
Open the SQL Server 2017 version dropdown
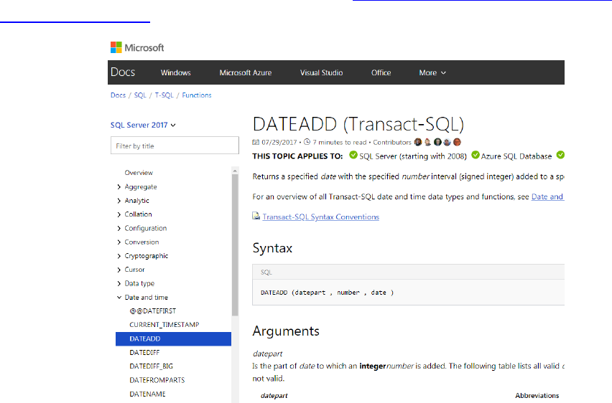tap(143, 125)
